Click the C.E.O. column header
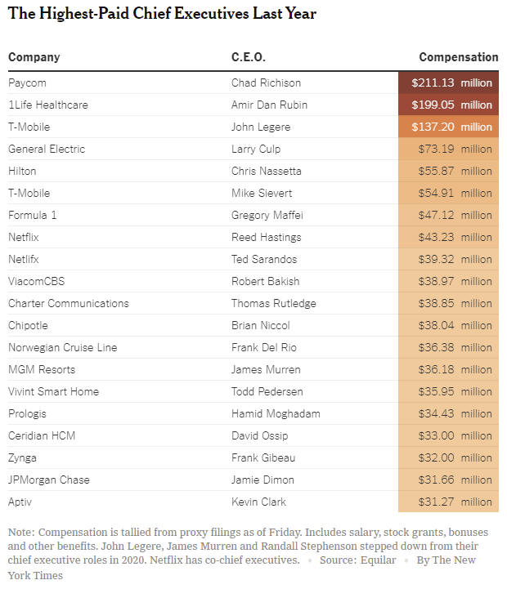Image resolution: width=507 pixels, height=589 pixels. [249, 57]
